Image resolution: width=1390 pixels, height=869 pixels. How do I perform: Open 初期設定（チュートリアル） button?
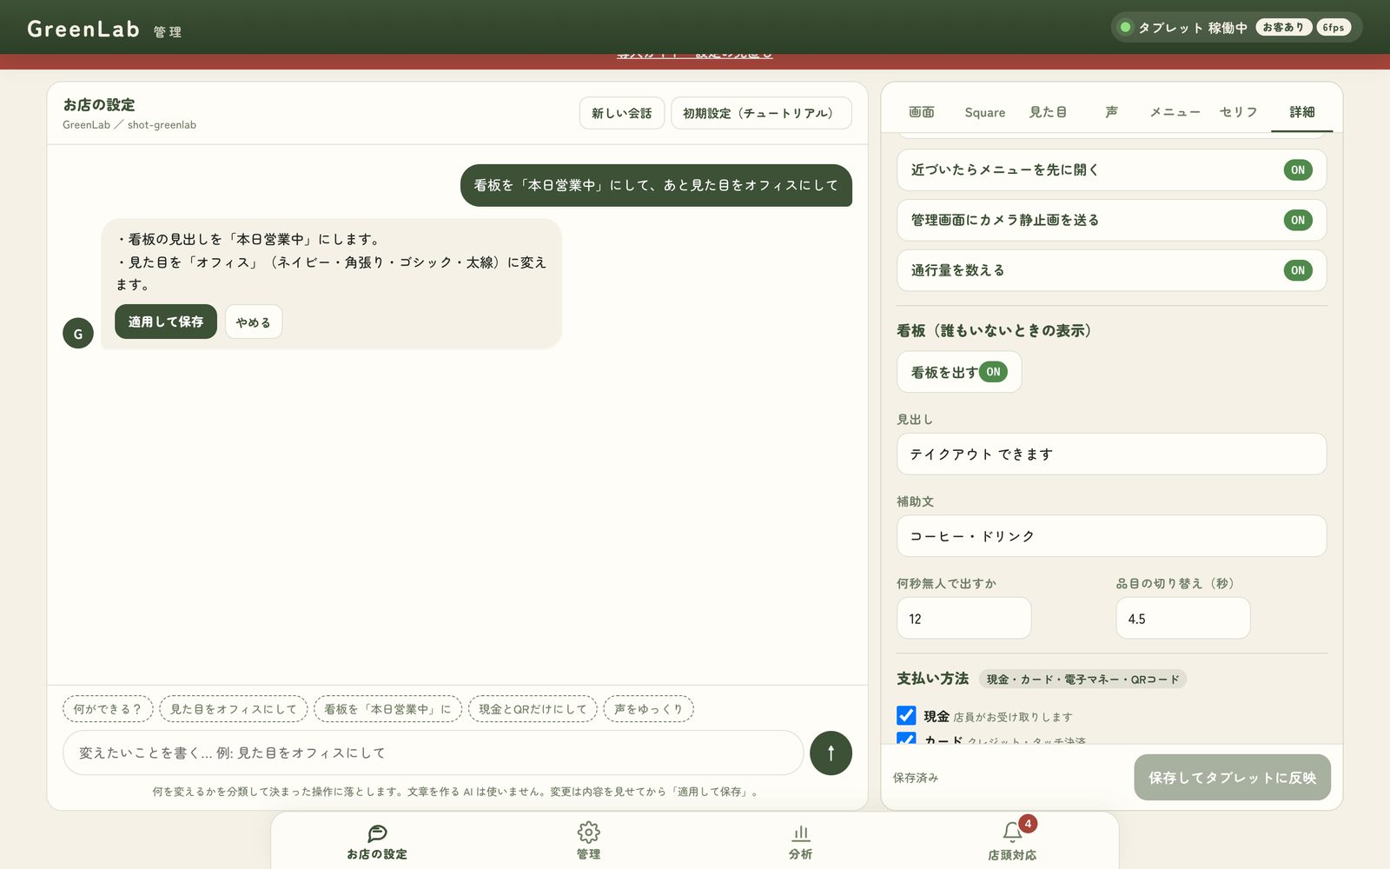coord(761,113)
